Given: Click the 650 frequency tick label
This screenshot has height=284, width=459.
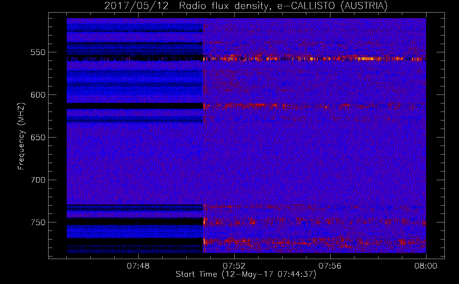Looking at the screenshot, I should pos(38,137).
